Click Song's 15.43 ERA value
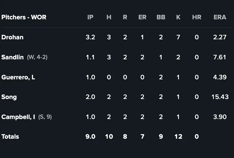The width and height of the screenshot is (234, 158). coord(220,97)
